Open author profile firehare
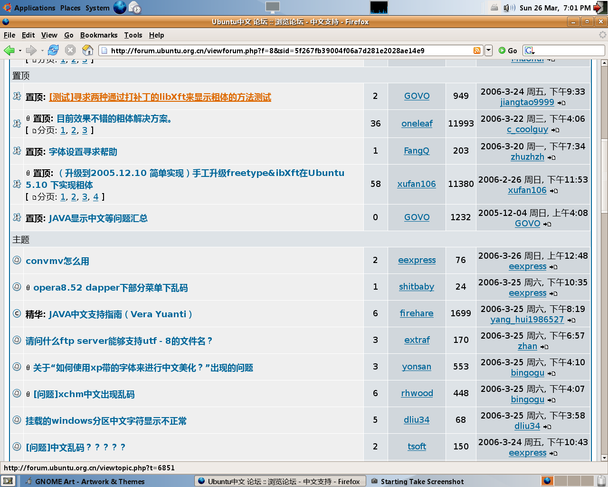 [417, 313]
